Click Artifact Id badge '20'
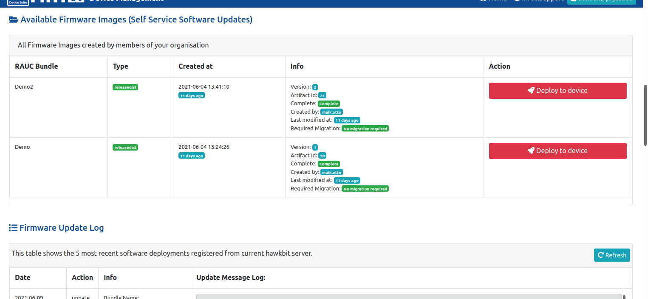 coord(322,156)
